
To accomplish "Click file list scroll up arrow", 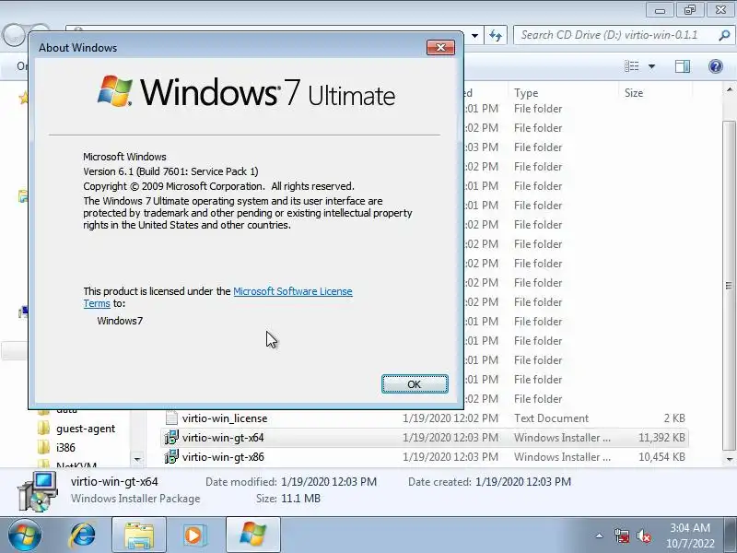I will [x=730, y=89].
